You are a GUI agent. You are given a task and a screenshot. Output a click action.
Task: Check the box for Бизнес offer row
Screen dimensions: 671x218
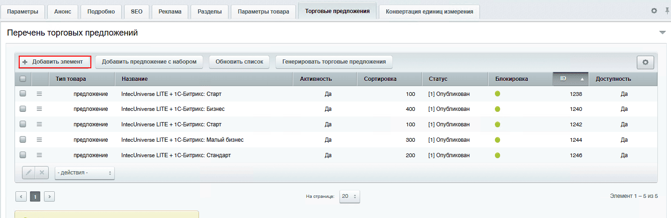pyautogui.click(x=22, y=109)
